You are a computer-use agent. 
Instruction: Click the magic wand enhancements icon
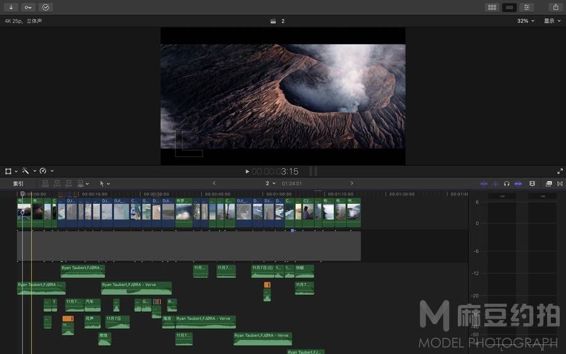pyautogui.click(x=25, y=171)
